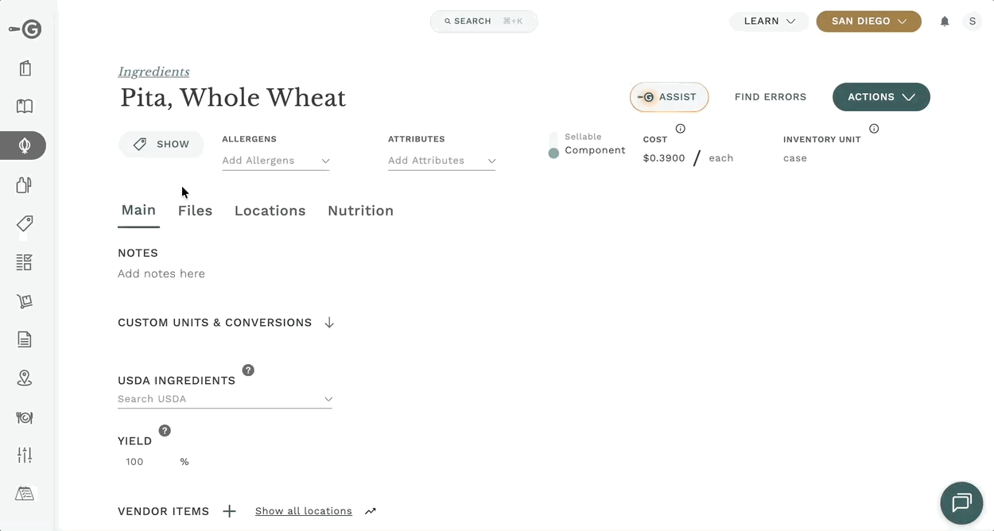The image size is (994, 531).
Task: Switch to the Nutrition tab
Action: click(x=360, y=211)
